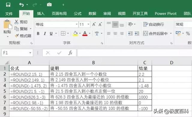192x117 pixels.
Task: Cancel the entry with the formula bar X
Action: (48, 53)
